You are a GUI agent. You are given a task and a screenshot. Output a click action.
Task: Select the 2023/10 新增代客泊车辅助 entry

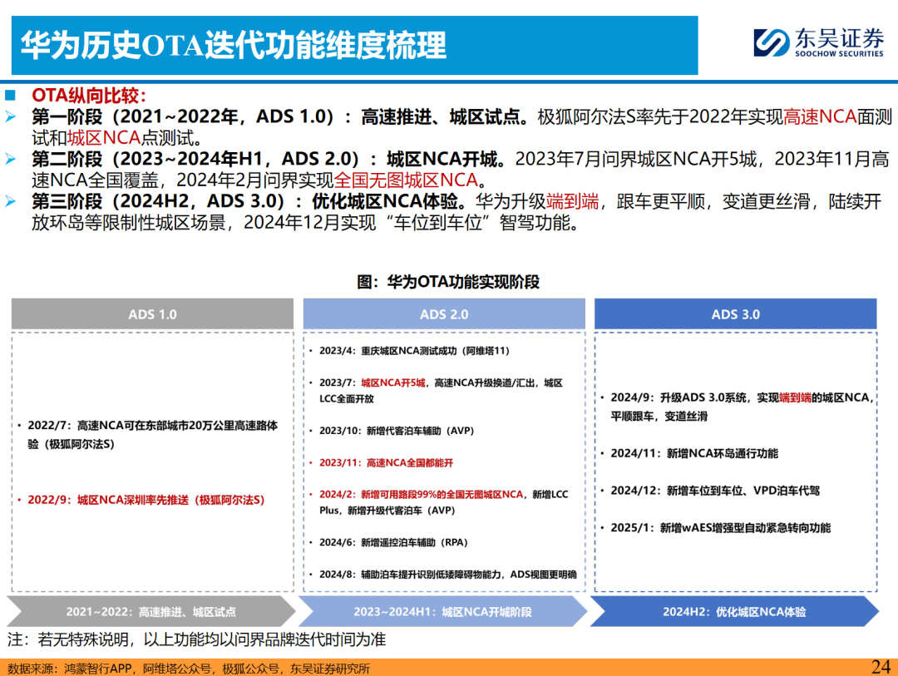pos(392,431)
